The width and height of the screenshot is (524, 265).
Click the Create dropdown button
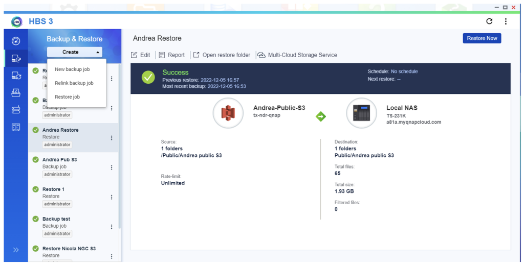[75, 52]
